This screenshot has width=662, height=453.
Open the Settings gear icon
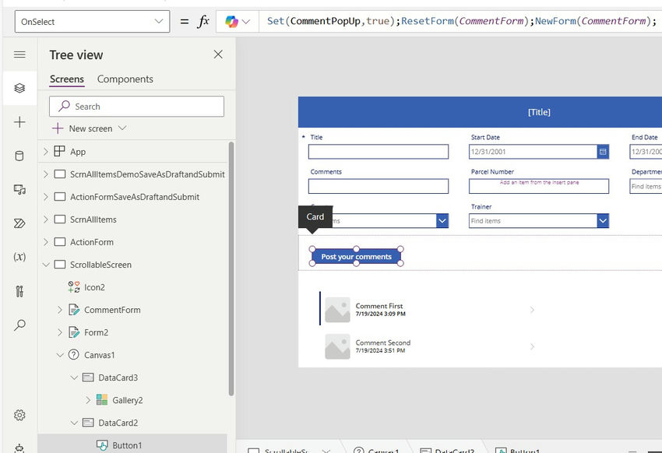[x=19, y=415]
